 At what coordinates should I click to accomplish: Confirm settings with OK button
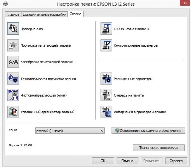click(103, 161)
